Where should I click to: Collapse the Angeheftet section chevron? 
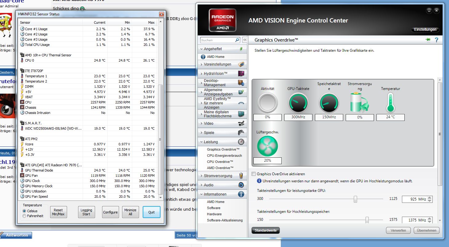pos(201,49)
